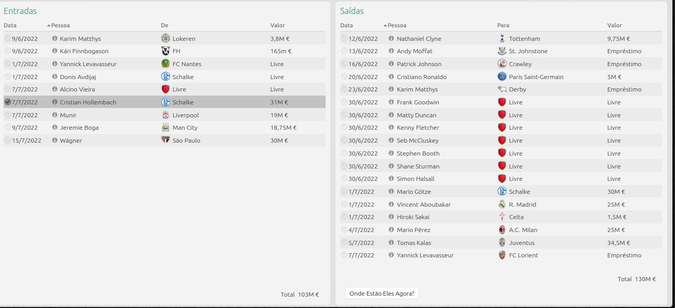Open info icon for Karim Matthys in Entradas

tap(55, 39)
